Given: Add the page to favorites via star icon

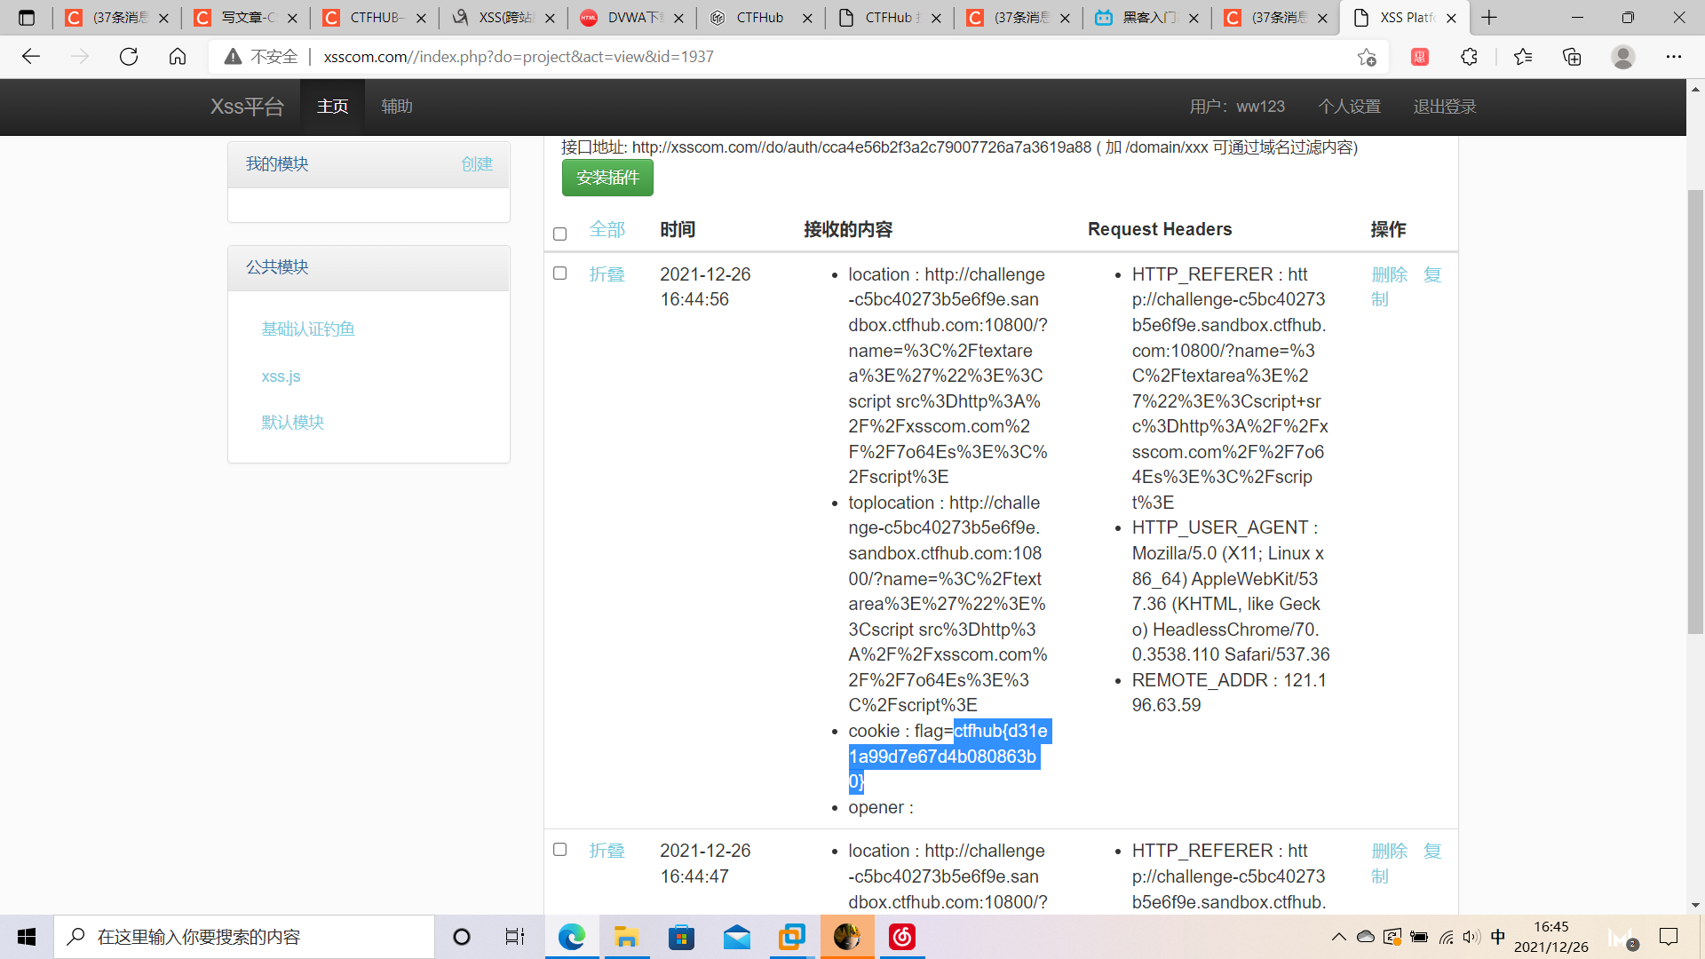Looking at the screenshot, I should [x=1366, y=56].
